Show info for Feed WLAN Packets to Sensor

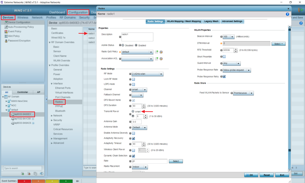point(232,93)
